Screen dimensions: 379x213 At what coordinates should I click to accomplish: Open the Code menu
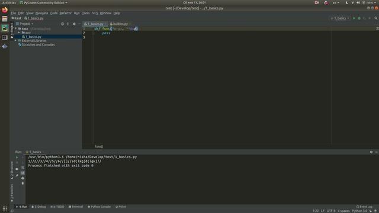(54, 13)
